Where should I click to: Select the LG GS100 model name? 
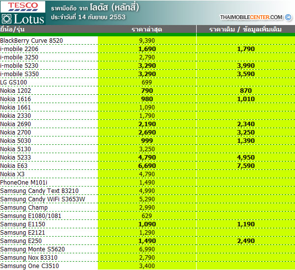[14, 82]
